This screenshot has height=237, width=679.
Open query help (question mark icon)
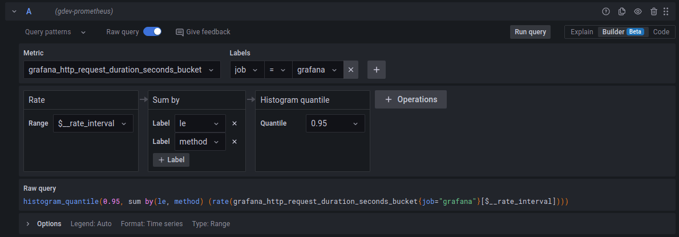(606, 11)
